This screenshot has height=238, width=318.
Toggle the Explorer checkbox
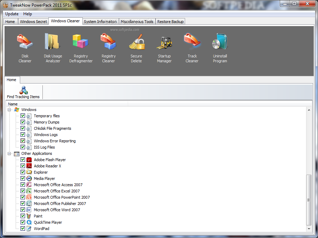pos(23,172)
